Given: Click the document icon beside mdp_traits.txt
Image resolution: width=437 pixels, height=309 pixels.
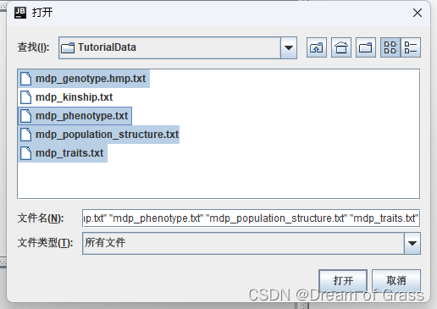Looking at the screenshot, I should [x=26, y=153].
